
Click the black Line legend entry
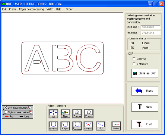coord(24,116)
